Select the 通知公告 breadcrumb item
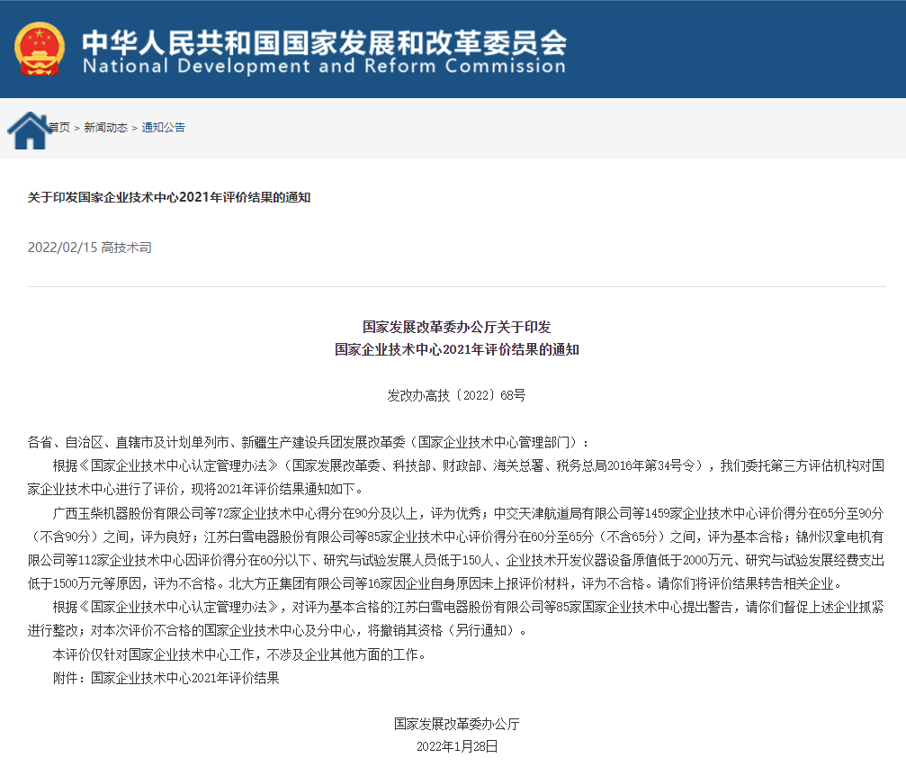 (164, 128)
